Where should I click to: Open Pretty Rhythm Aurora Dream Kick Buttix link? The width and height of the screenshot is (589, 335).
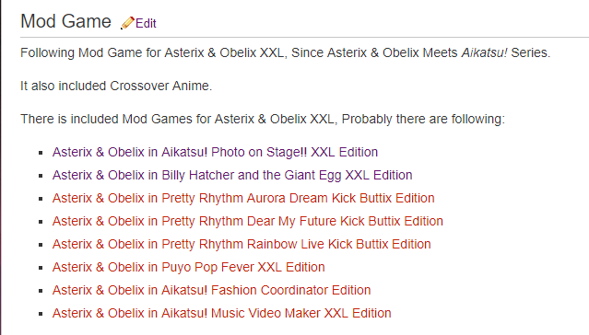(x=243, y=198)
